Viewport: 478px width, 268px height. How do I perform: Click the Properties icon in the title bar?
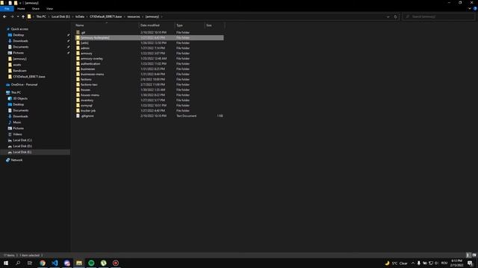pyautogui.click(x=10, y=3)
